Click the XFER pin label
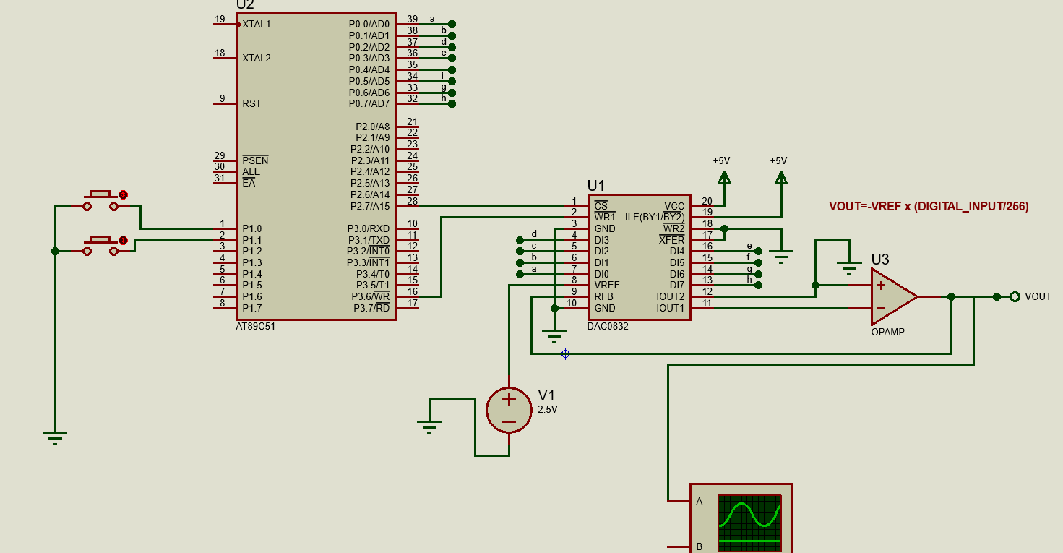This screenshot has width=1063, height=553. [x=671, y=240]
